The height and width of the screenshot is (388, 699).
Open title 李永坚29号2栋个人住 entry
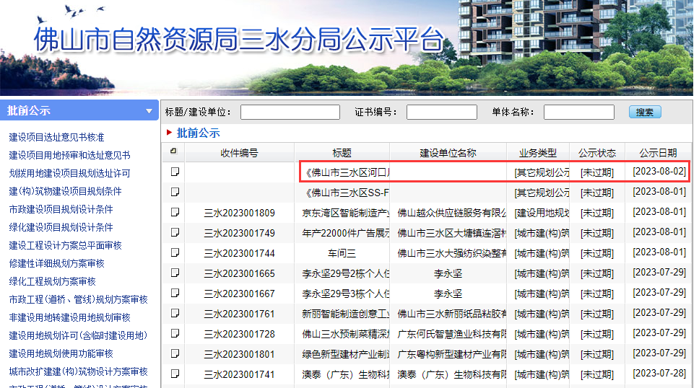(345, 273)
